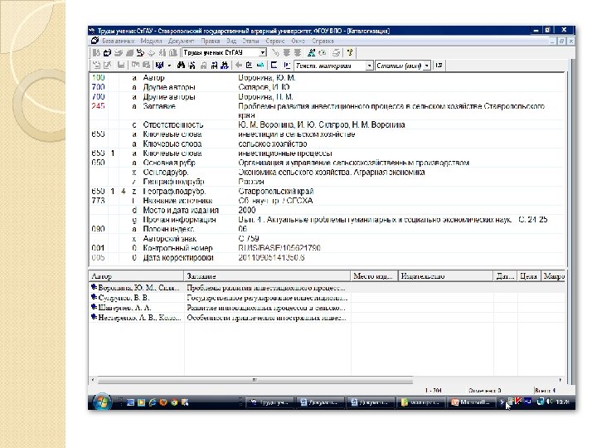Expand the small arrow next to the blue toolbar icon
Viewport: 597px width, 448px height.
[x=169, y=66]
